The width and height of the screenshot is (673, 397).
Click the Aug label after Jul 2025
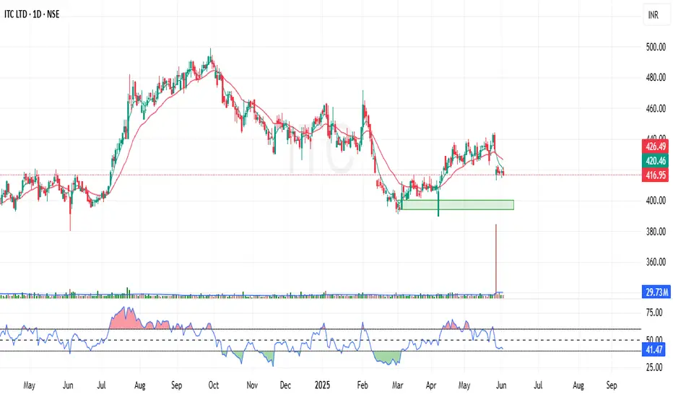click(x=578, y=385)
